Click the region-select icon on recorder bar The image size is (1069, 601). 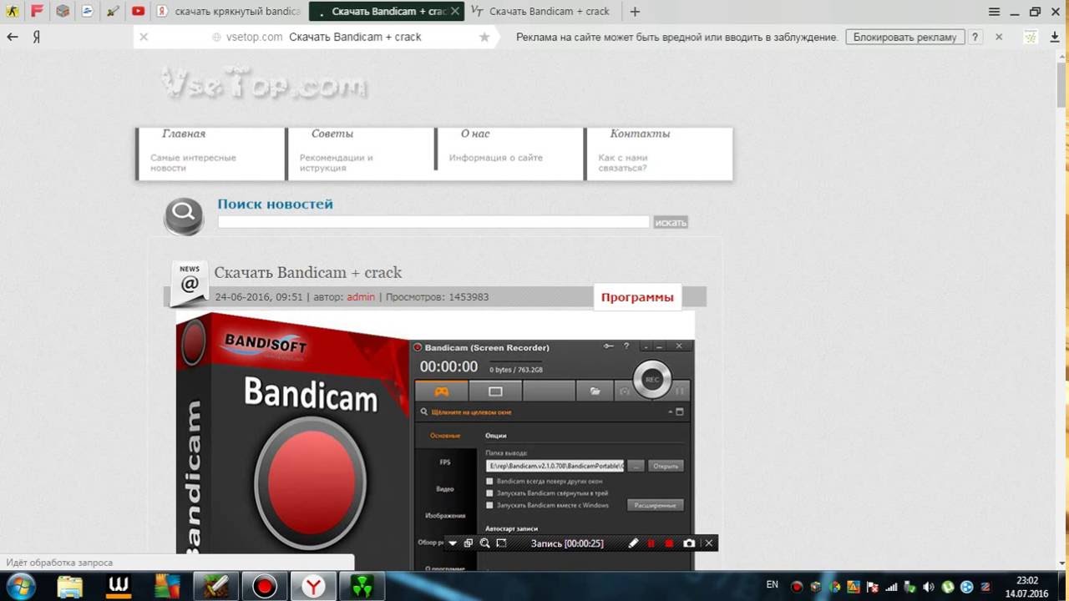point(501,543)
